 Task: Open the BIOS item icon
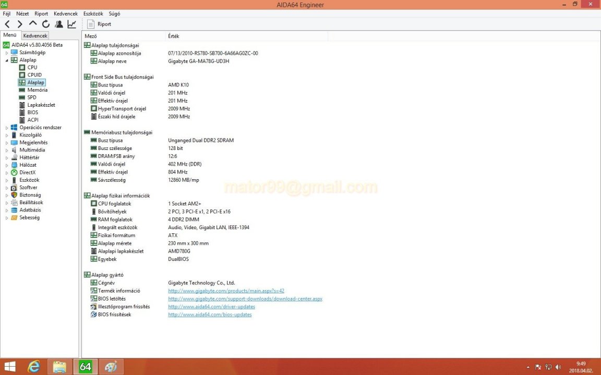coord(22,113)
